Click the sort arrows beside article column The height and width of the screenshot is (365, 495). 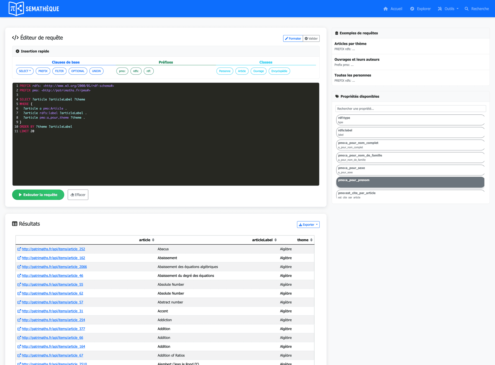point(153,240)
